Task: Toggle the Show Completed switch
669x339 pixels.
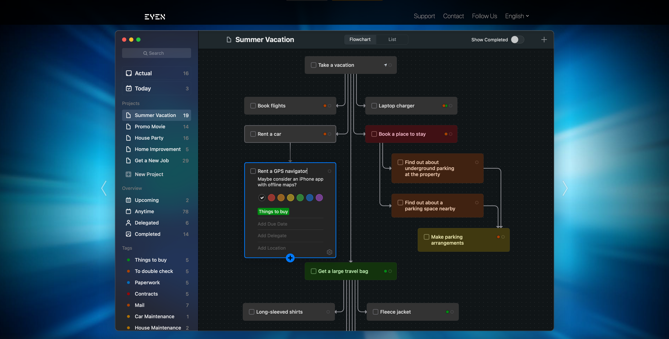Action: [x=517, y=40]
